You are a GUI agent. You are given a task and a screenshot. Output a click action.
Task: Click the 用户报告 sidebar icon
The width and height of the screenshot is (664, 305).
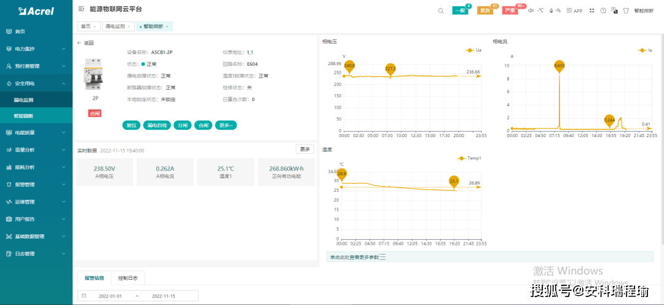9,219
